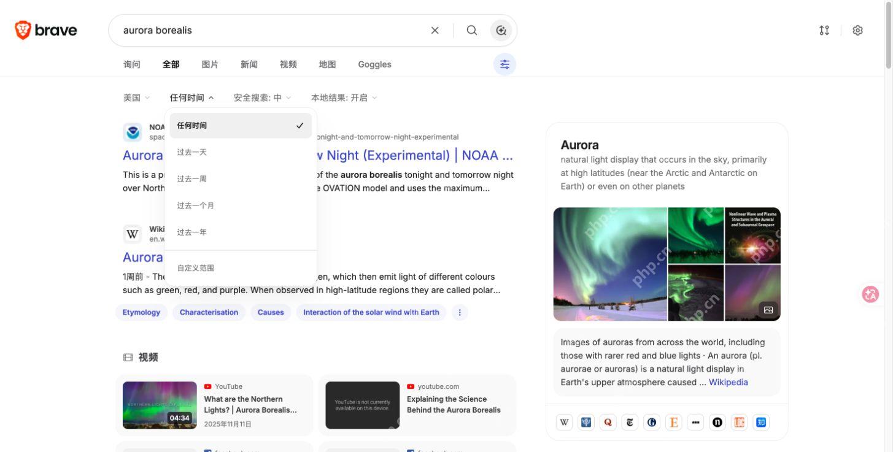The image size is (893, 452).
Task: Open the settings gear icon
Action: [857, 30]
